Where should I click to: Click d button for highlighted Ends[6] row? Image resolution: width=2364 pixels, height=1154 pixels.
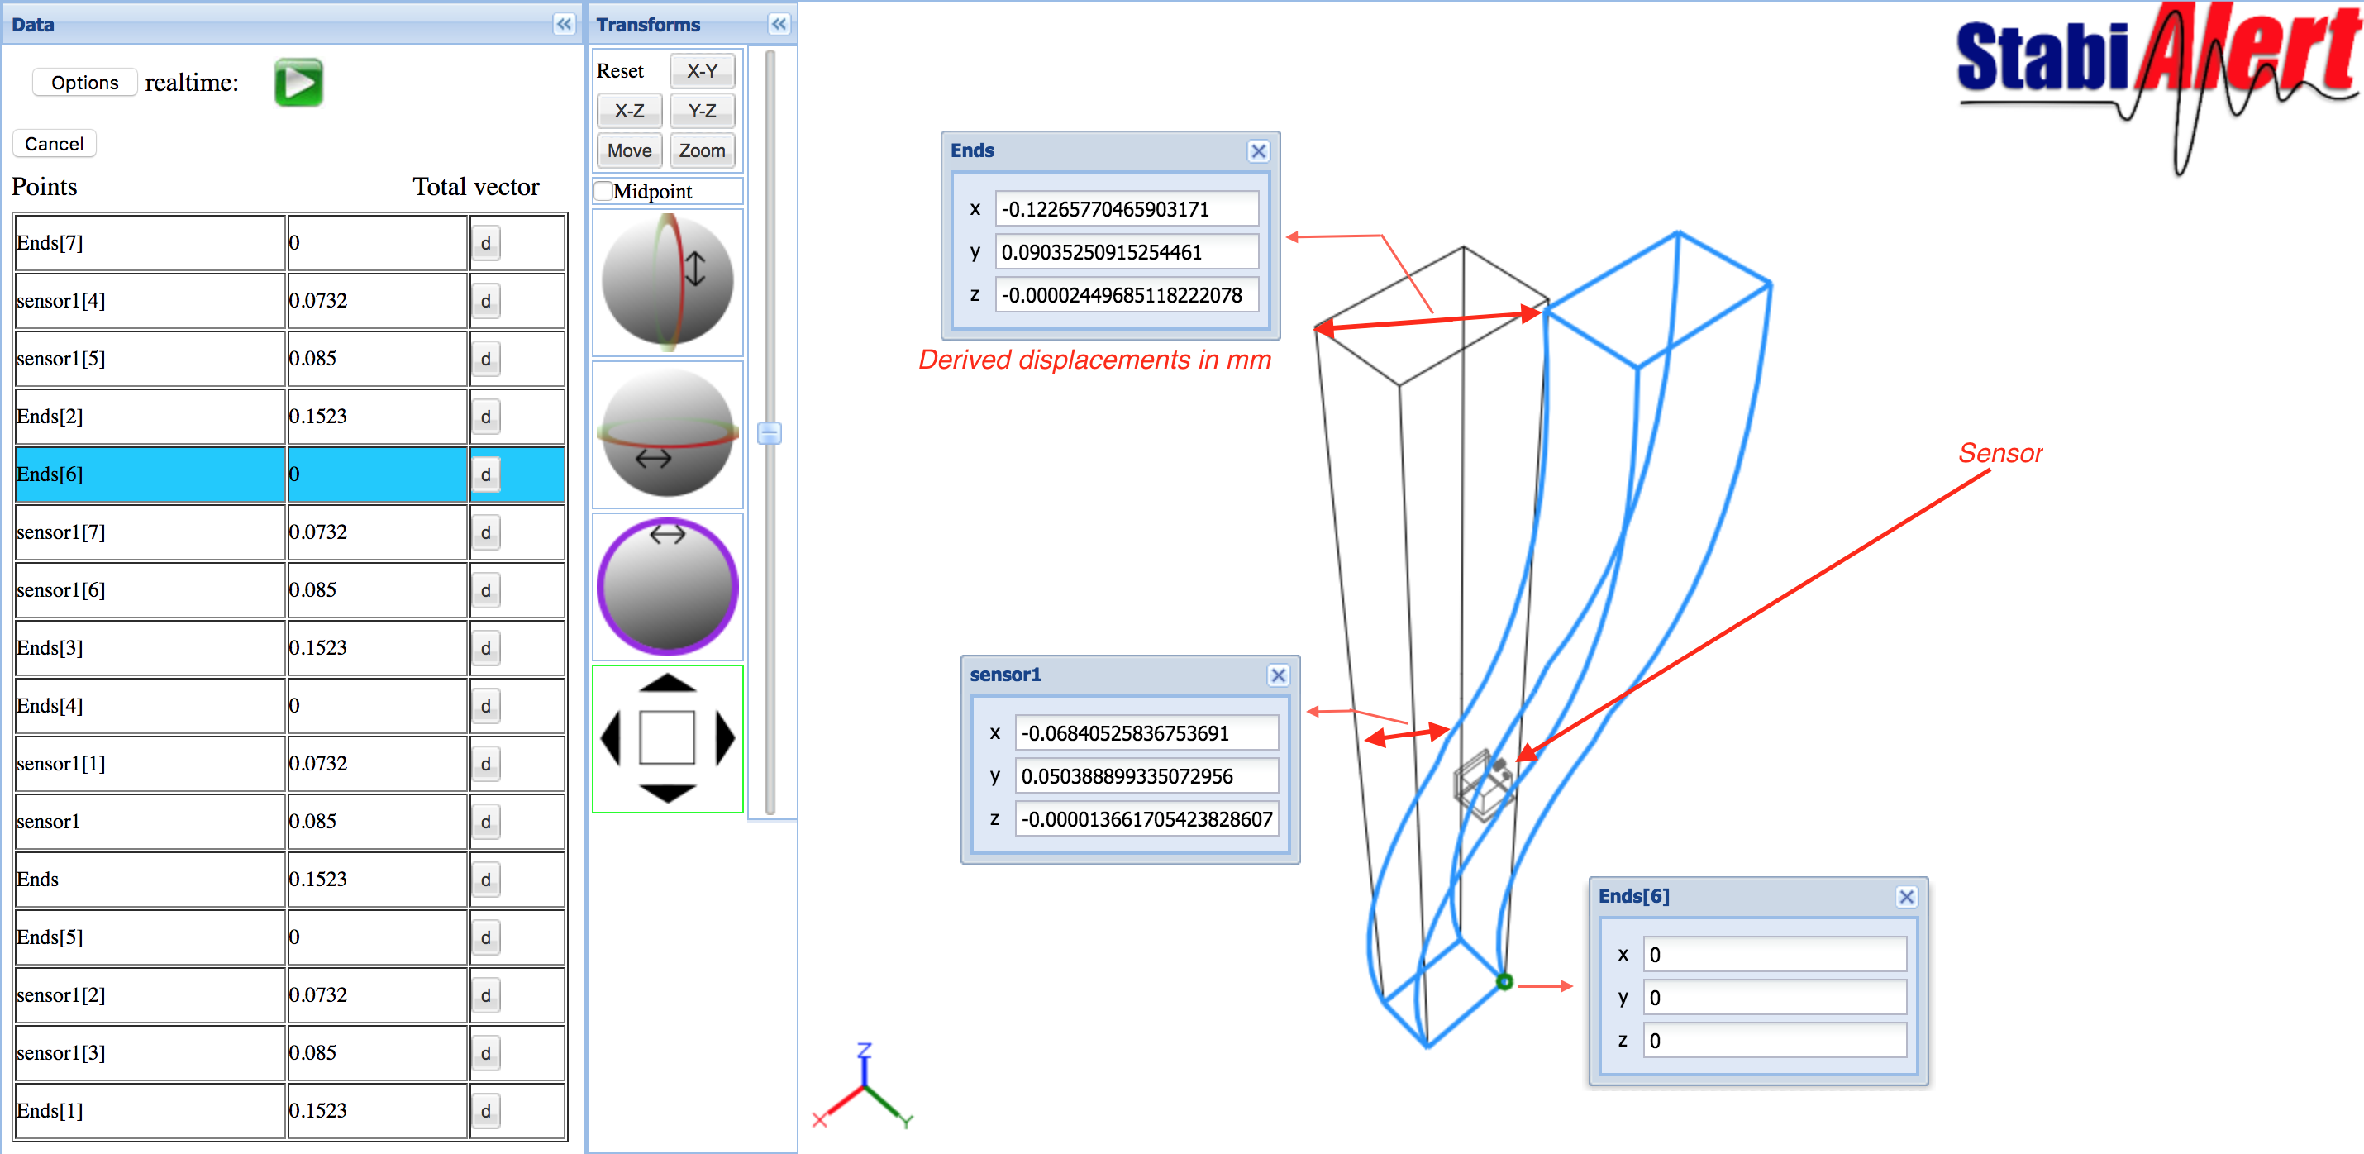tap(485, 474)
